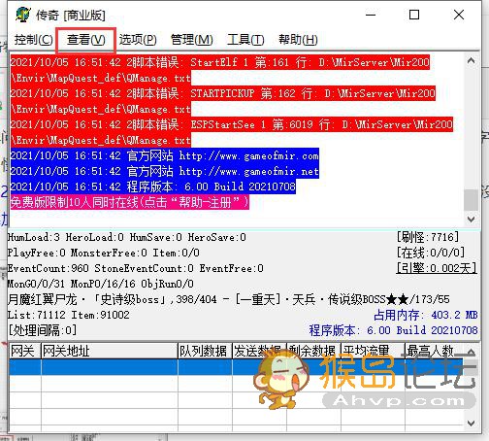
Task: Open the 管理(M) menu
Action: pyautogui.click(x=191, y=40)
